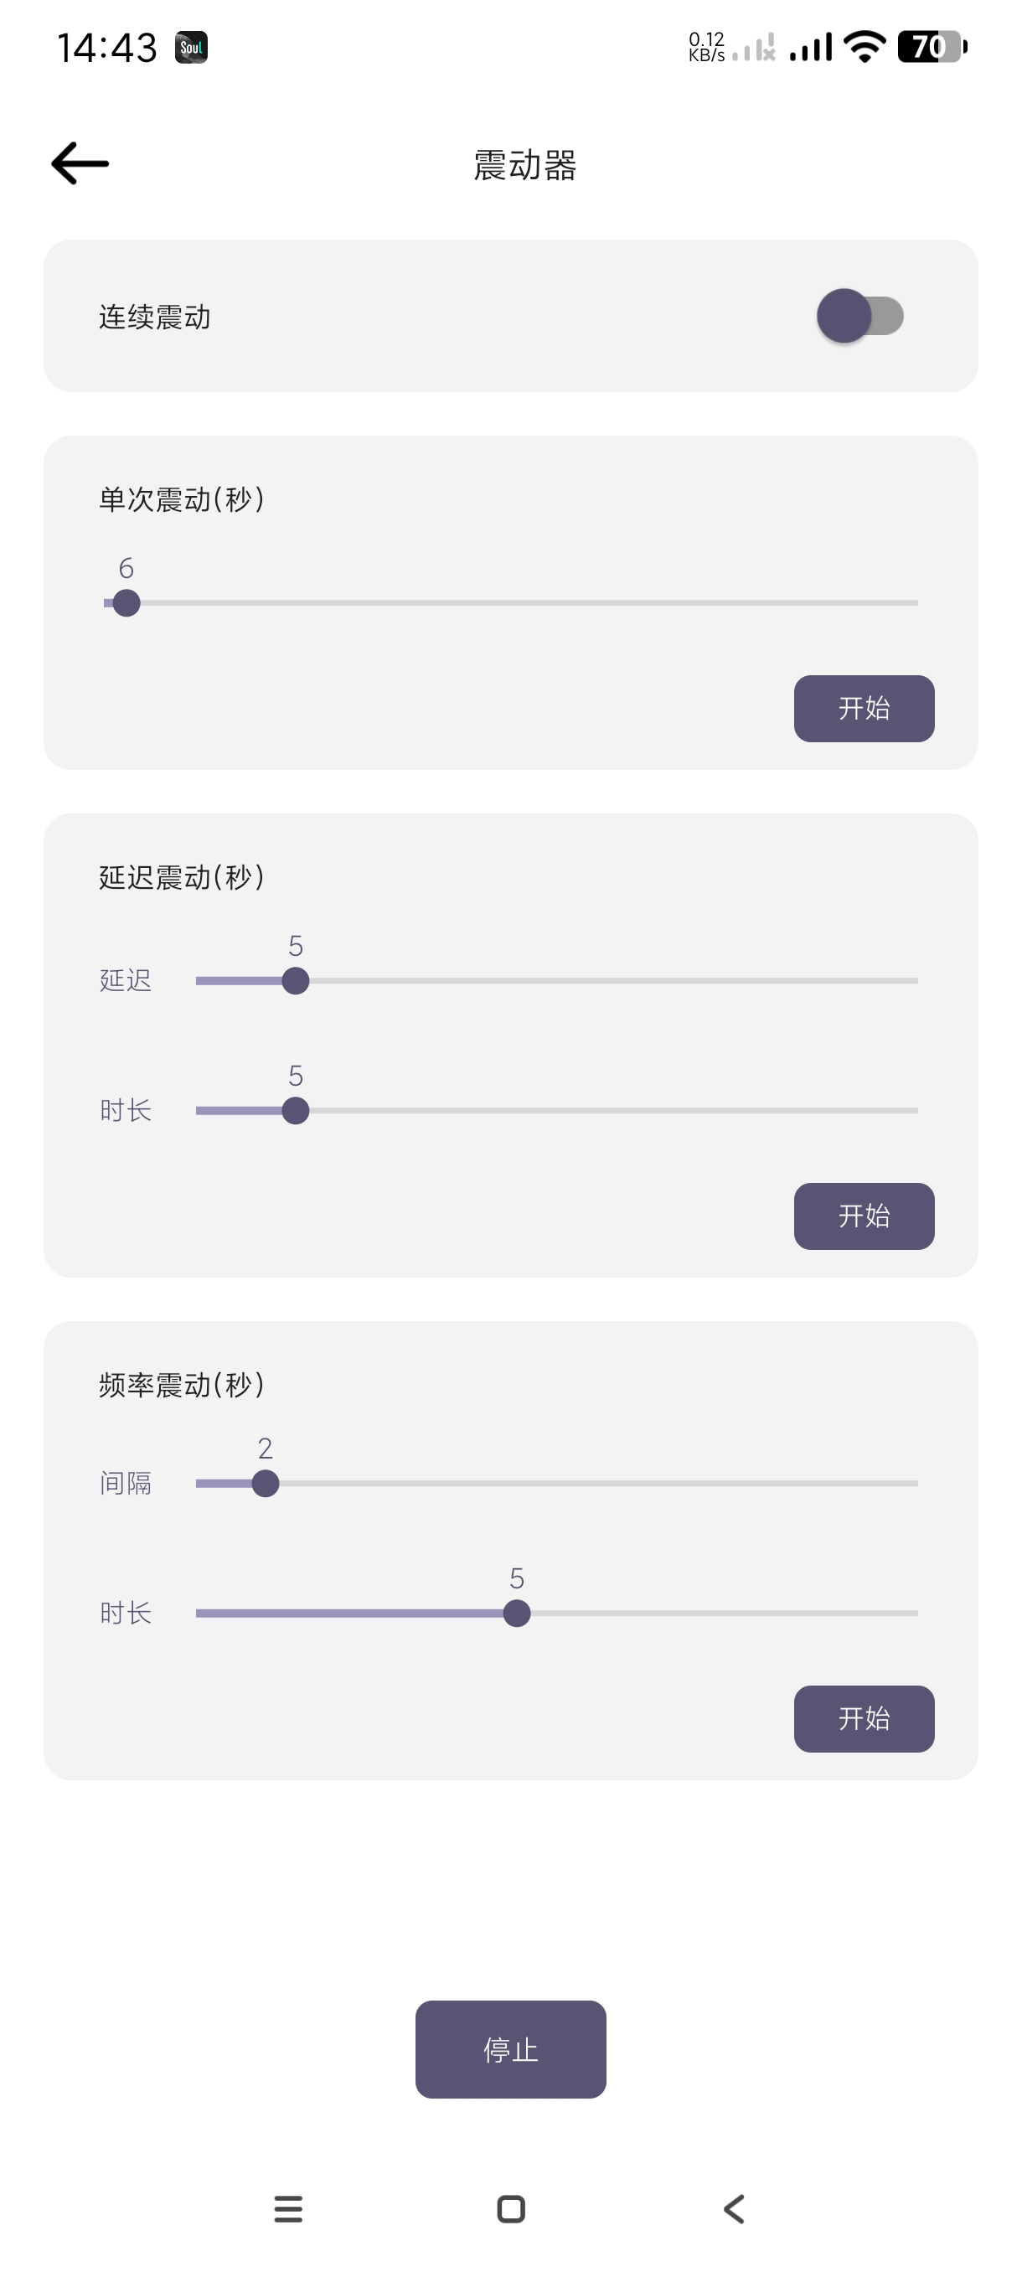This screenshot has height=2272, width=1022.
Task: Click the 间隔 slider handle
Action: (266, 1484)
